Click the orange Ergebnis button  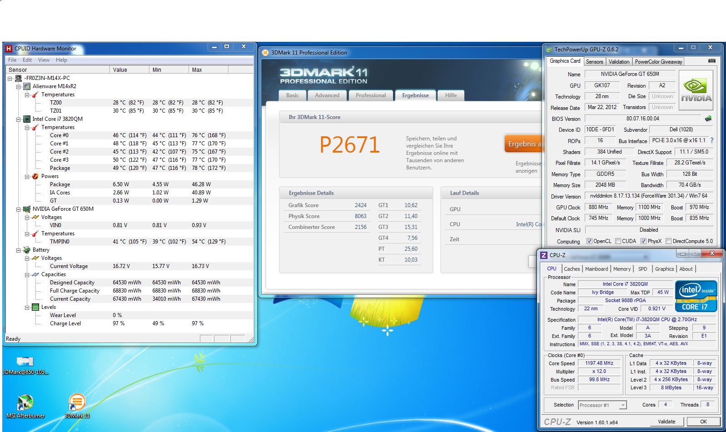point(523,144)
